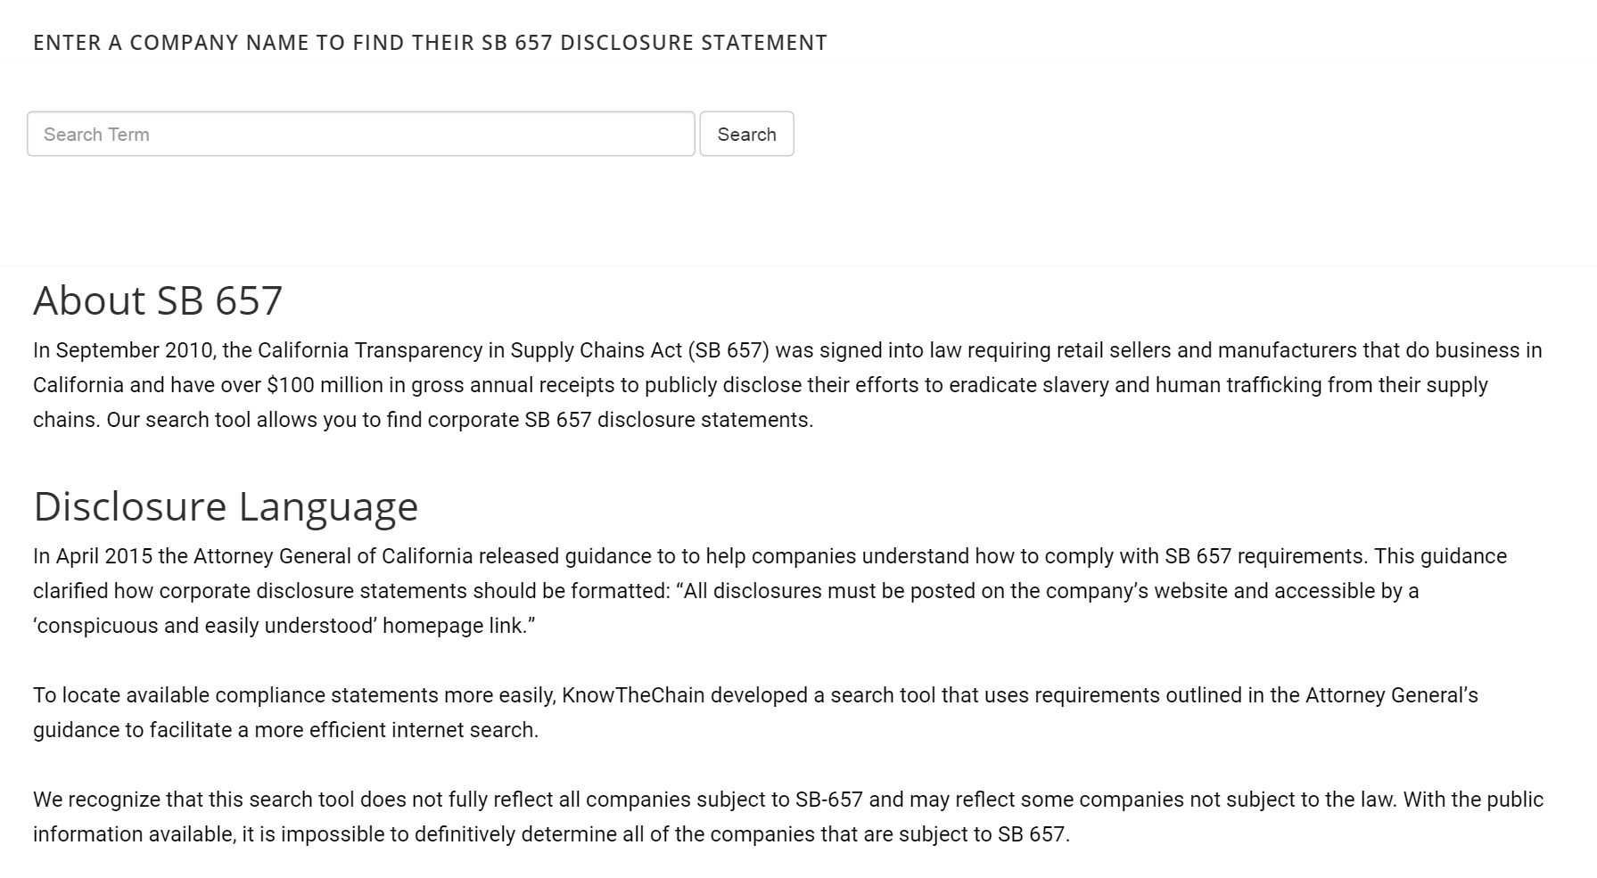This screenshot has width=1597, height=878.
Task: Click the parenthetical "(SB 657)" in first paragraph
Action: (729, 350)
